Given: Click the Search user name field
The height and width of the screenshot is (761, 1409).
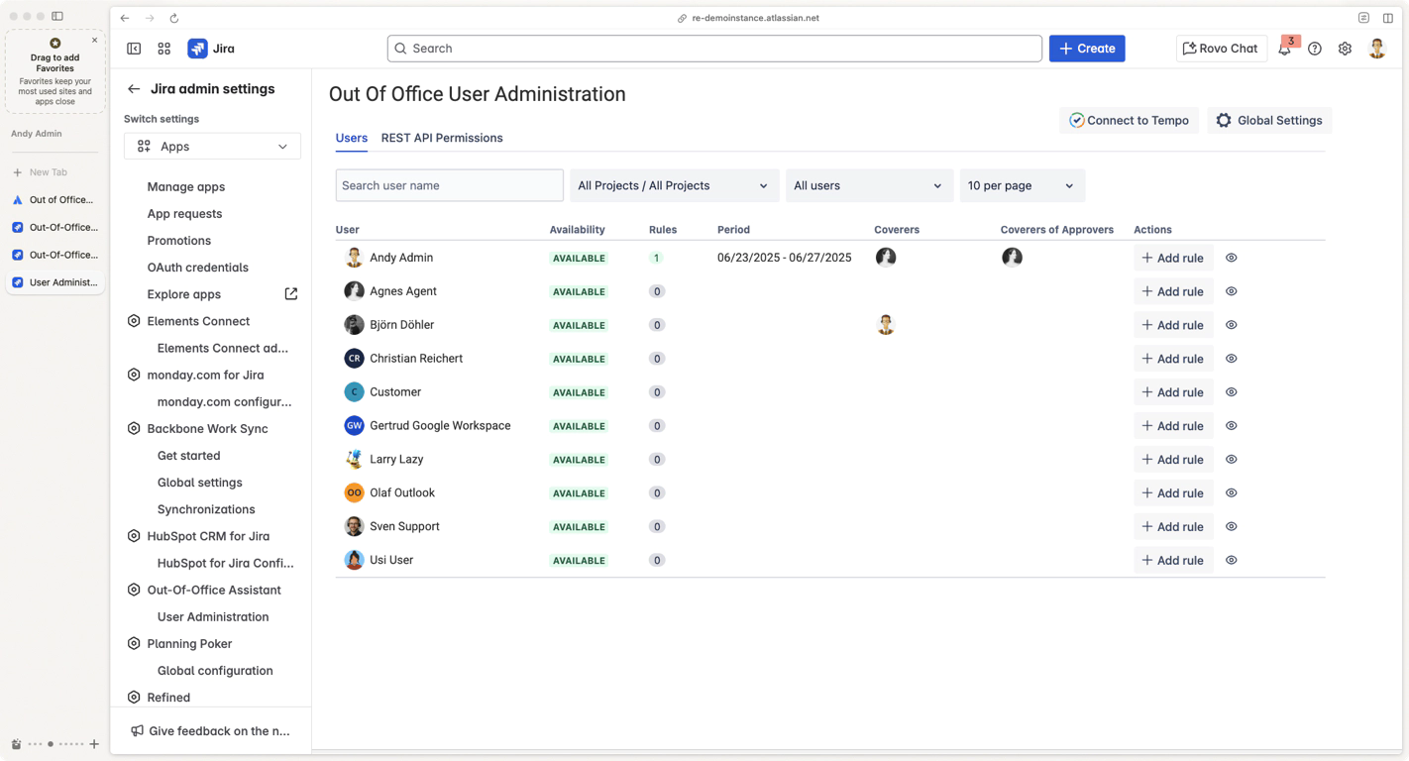Looking at the screenshot, I should coord(449,185).
